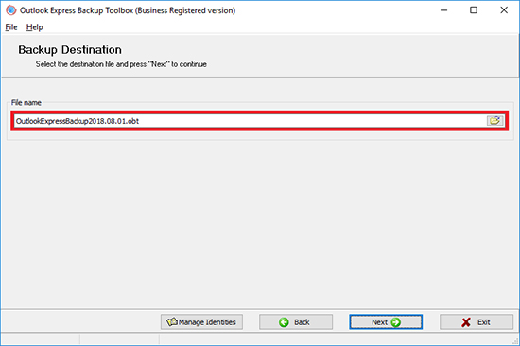
Task: Click the "Backup Destination" heading
Action: 70,50
